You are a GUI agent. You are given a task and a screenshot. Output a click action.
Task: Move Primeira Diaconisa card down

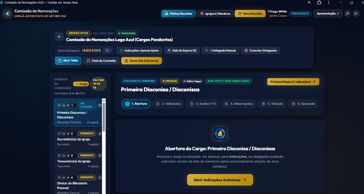point(64,106)
